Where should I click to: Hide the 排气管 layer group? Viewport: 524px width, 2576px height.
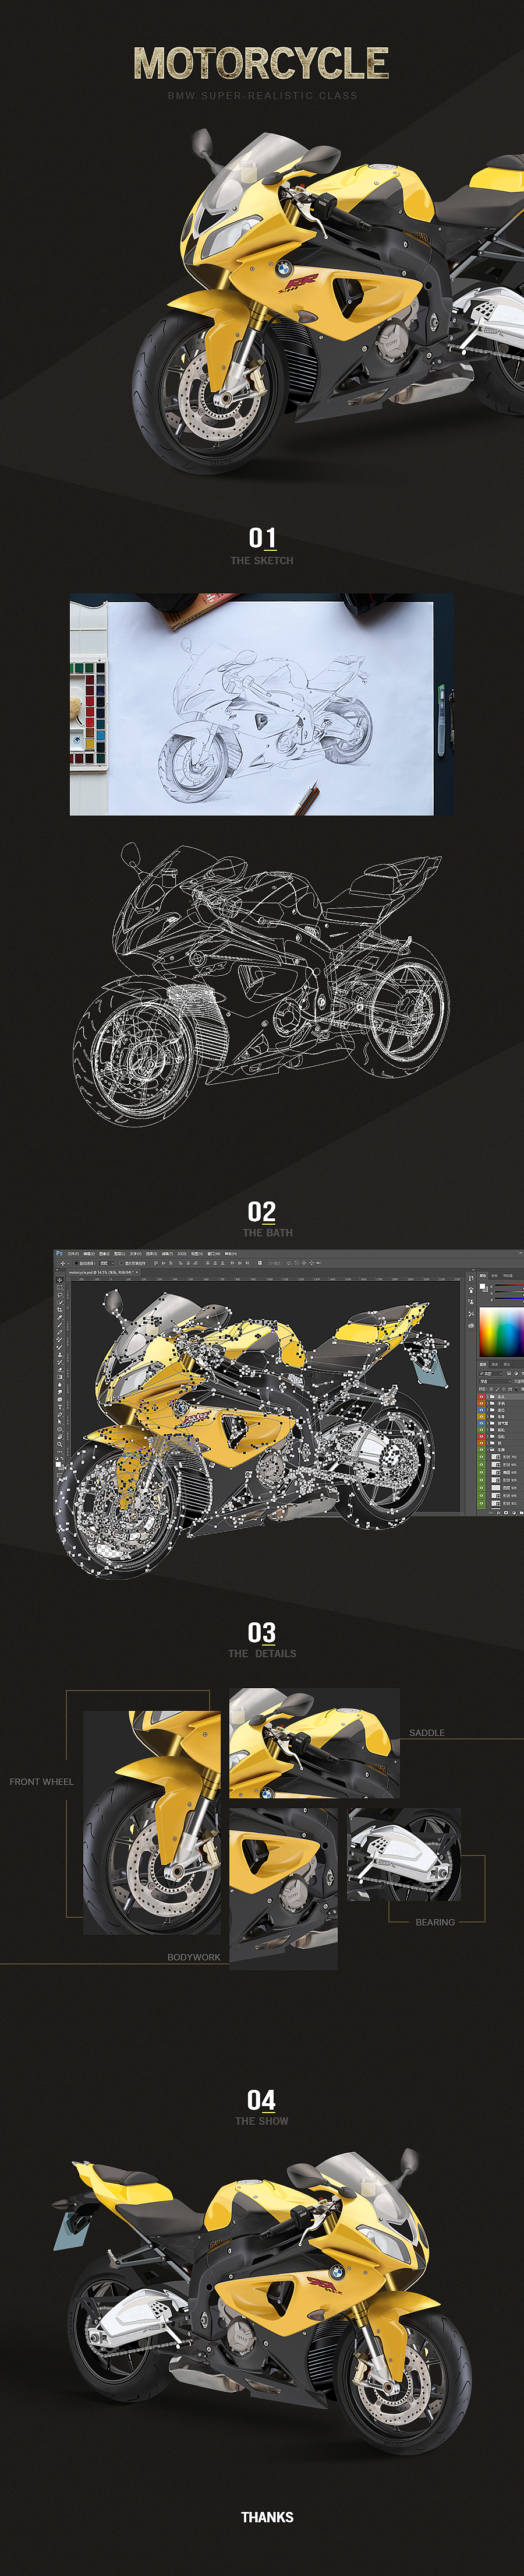point(481,1423)
